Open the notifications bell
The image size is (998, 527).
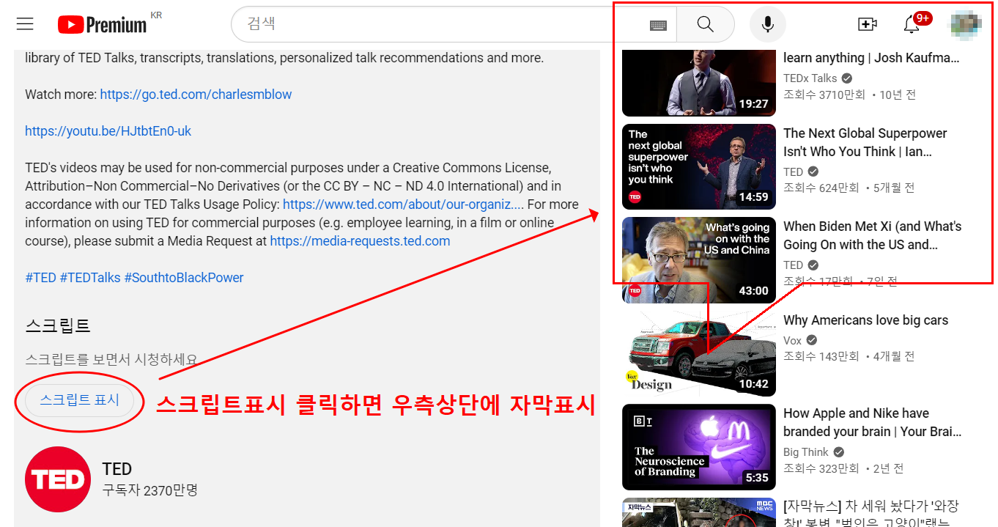912,24
